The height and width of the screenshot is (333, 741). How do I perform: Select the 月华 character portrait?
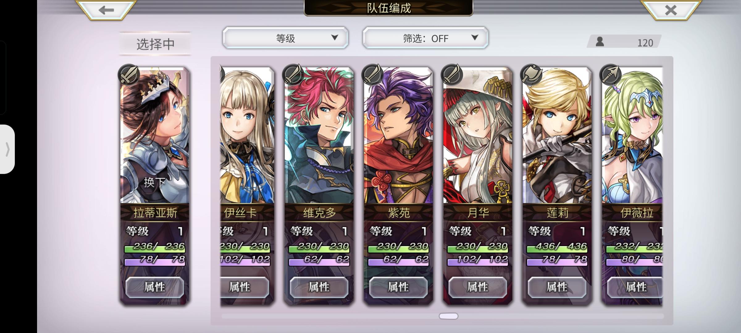478,136
